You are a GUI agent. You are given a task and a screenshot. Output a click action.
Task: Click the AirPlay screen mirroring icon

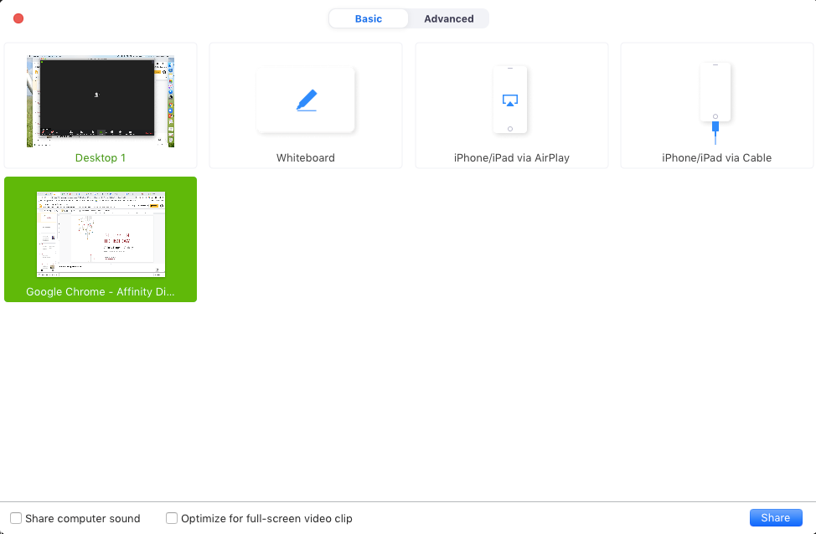(511, 99)
